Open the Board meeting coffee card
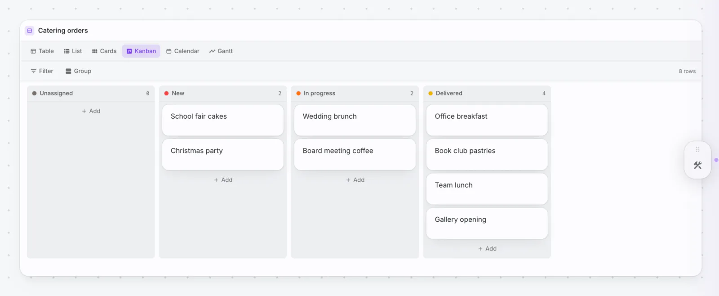719x296 pixels. point(355,155)
